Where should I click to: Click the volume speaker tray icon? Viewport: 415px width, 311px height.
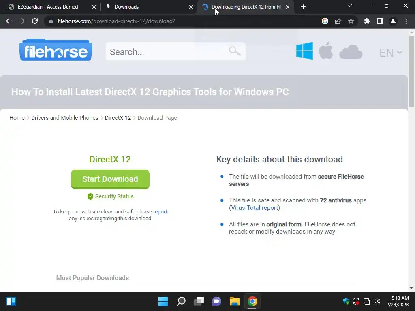pos(377,301)
